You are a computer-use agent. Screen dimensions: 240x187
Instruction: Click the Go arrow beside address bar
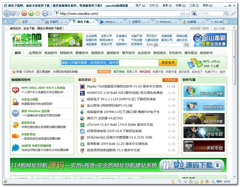187,14
